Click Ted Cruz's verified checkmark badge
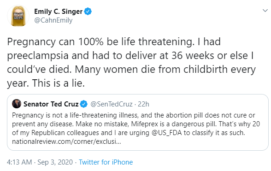 (84, 104)
